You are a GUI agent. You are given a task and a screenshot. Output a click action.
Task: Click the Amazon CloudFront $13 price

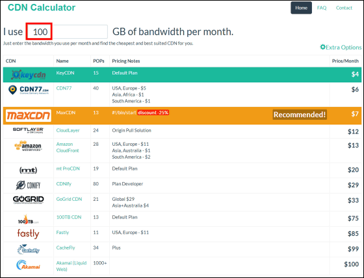pyautogui.click(x=353, y=145)
